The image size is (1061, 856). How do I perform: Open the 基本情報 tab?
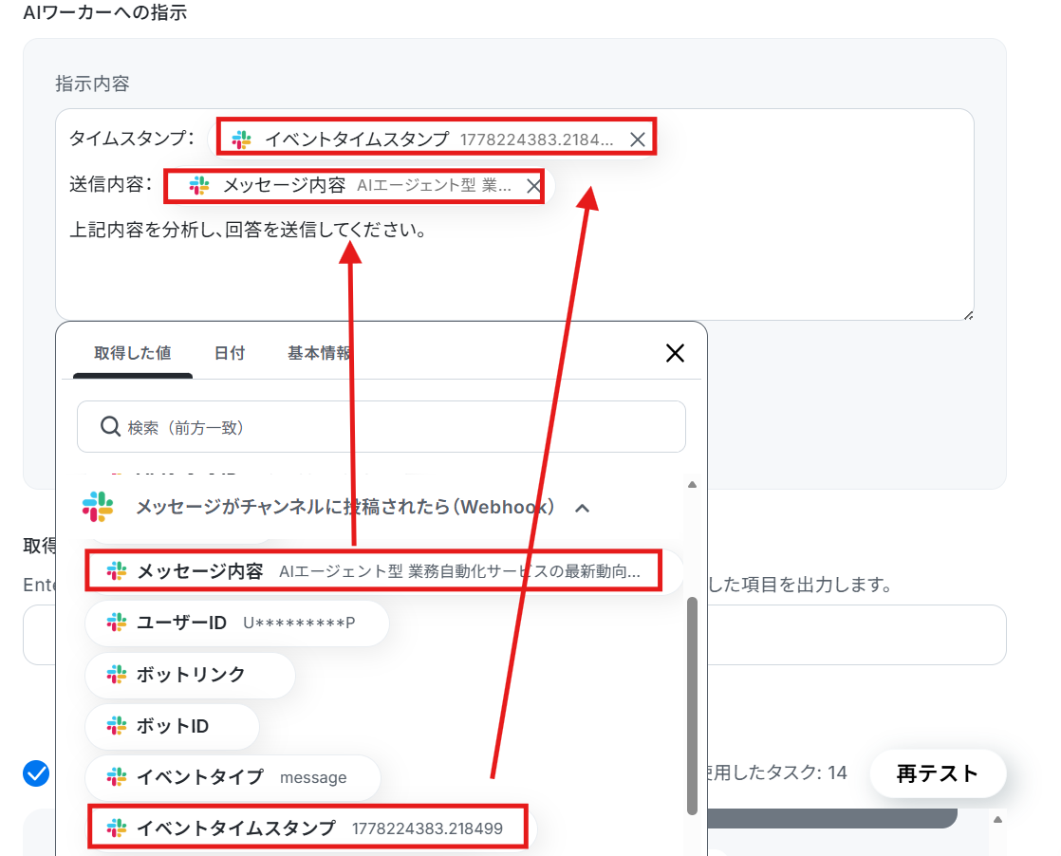click(320, 352)
